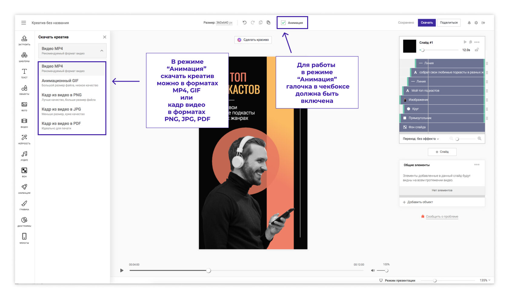This screenshot has width=509, height=299.
Task: Open the Шаблоны templates panel
Action: click(x=24, y=57)
